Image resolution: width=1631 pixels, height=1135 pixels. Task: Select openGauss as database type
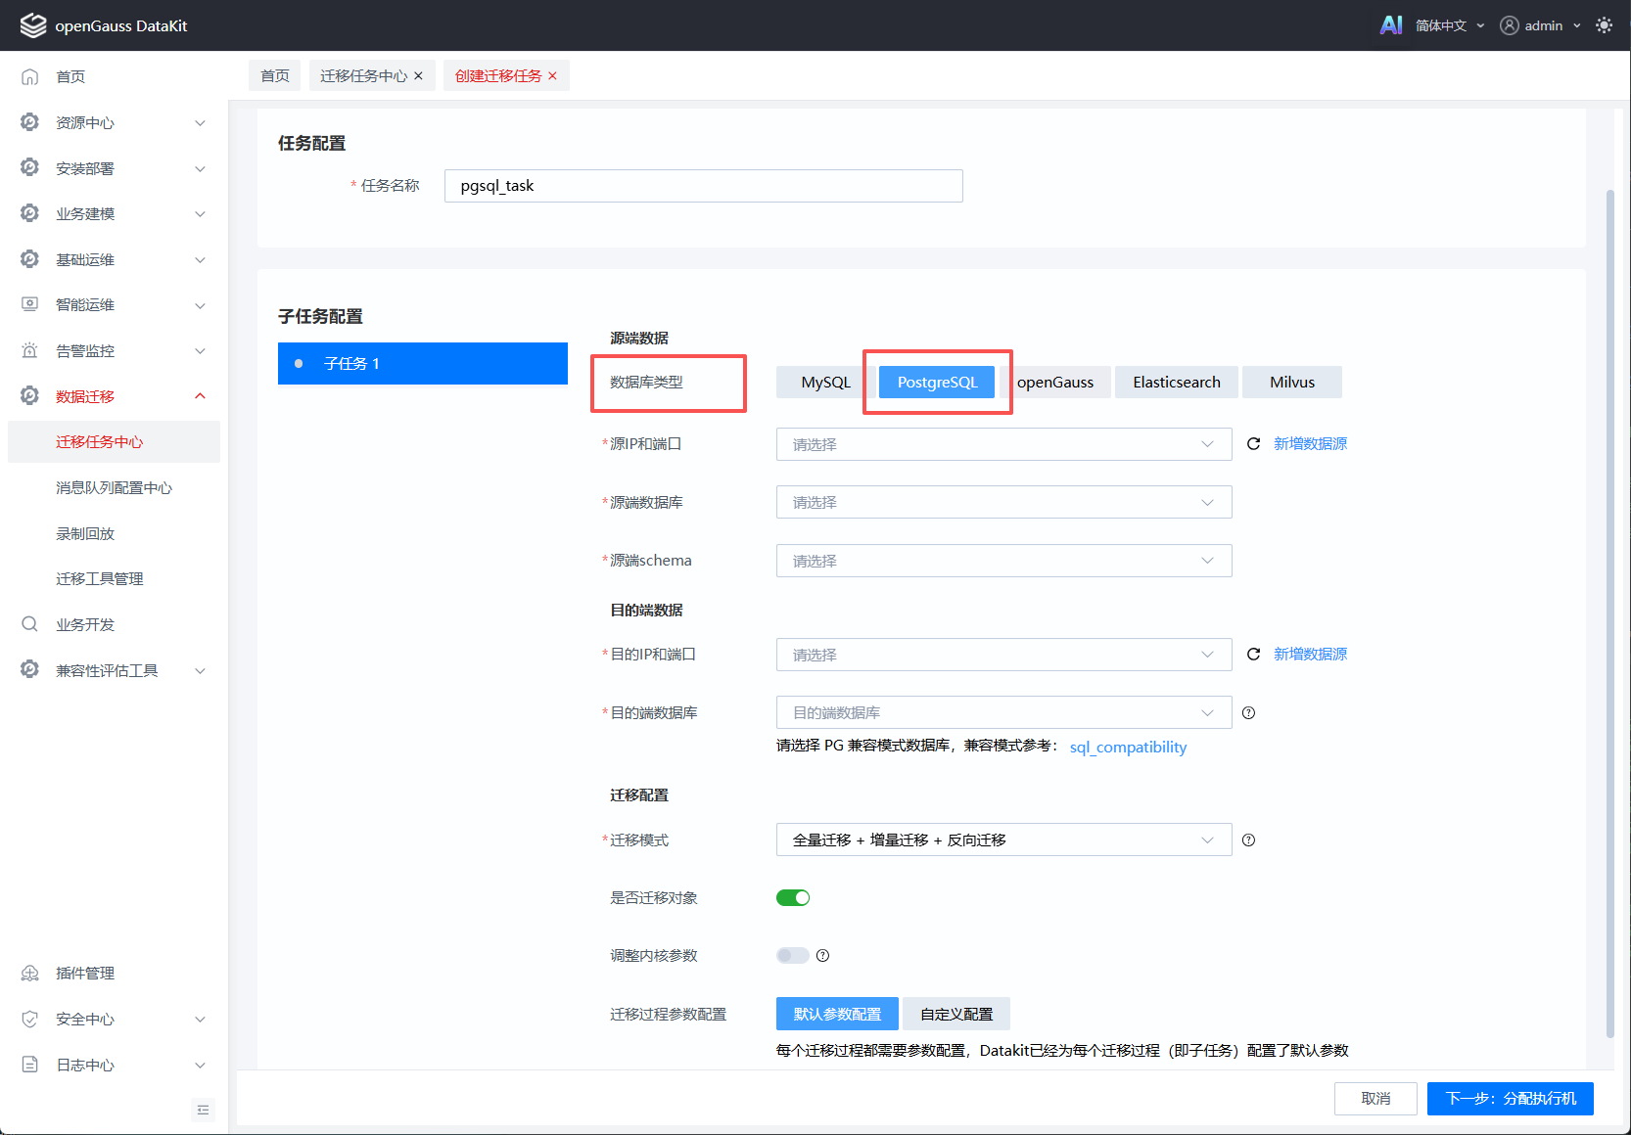coord(1055,383)
